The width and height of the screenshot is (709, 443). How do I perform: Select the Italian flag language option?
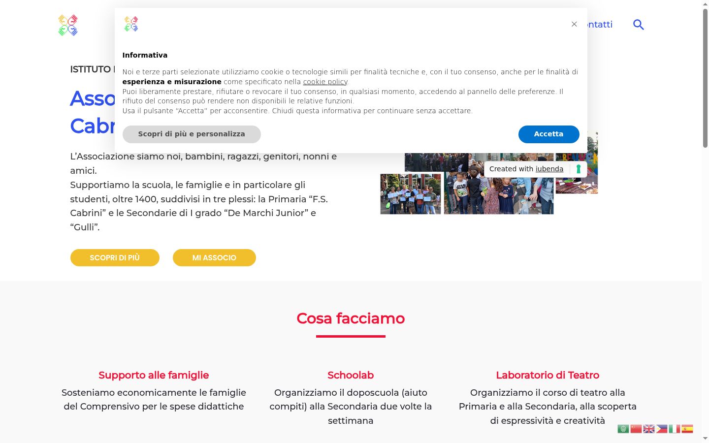[675, 429]
